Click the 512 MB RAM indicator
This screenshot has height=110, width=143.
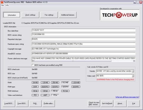point(65,82)
